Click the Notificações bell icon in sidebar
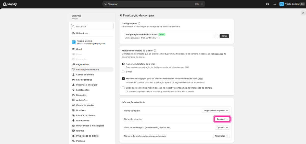 click(x=73, y=120)
